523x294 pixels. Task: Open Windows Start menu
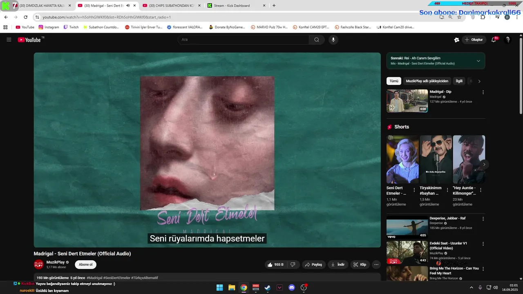click(219, 287)
